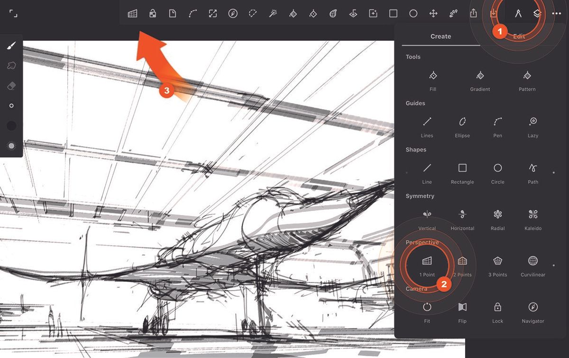Select the Brush tool in the left sidebar
Image resolution: width=569 pixels, height=358 pixels.
tap(11, 45)
